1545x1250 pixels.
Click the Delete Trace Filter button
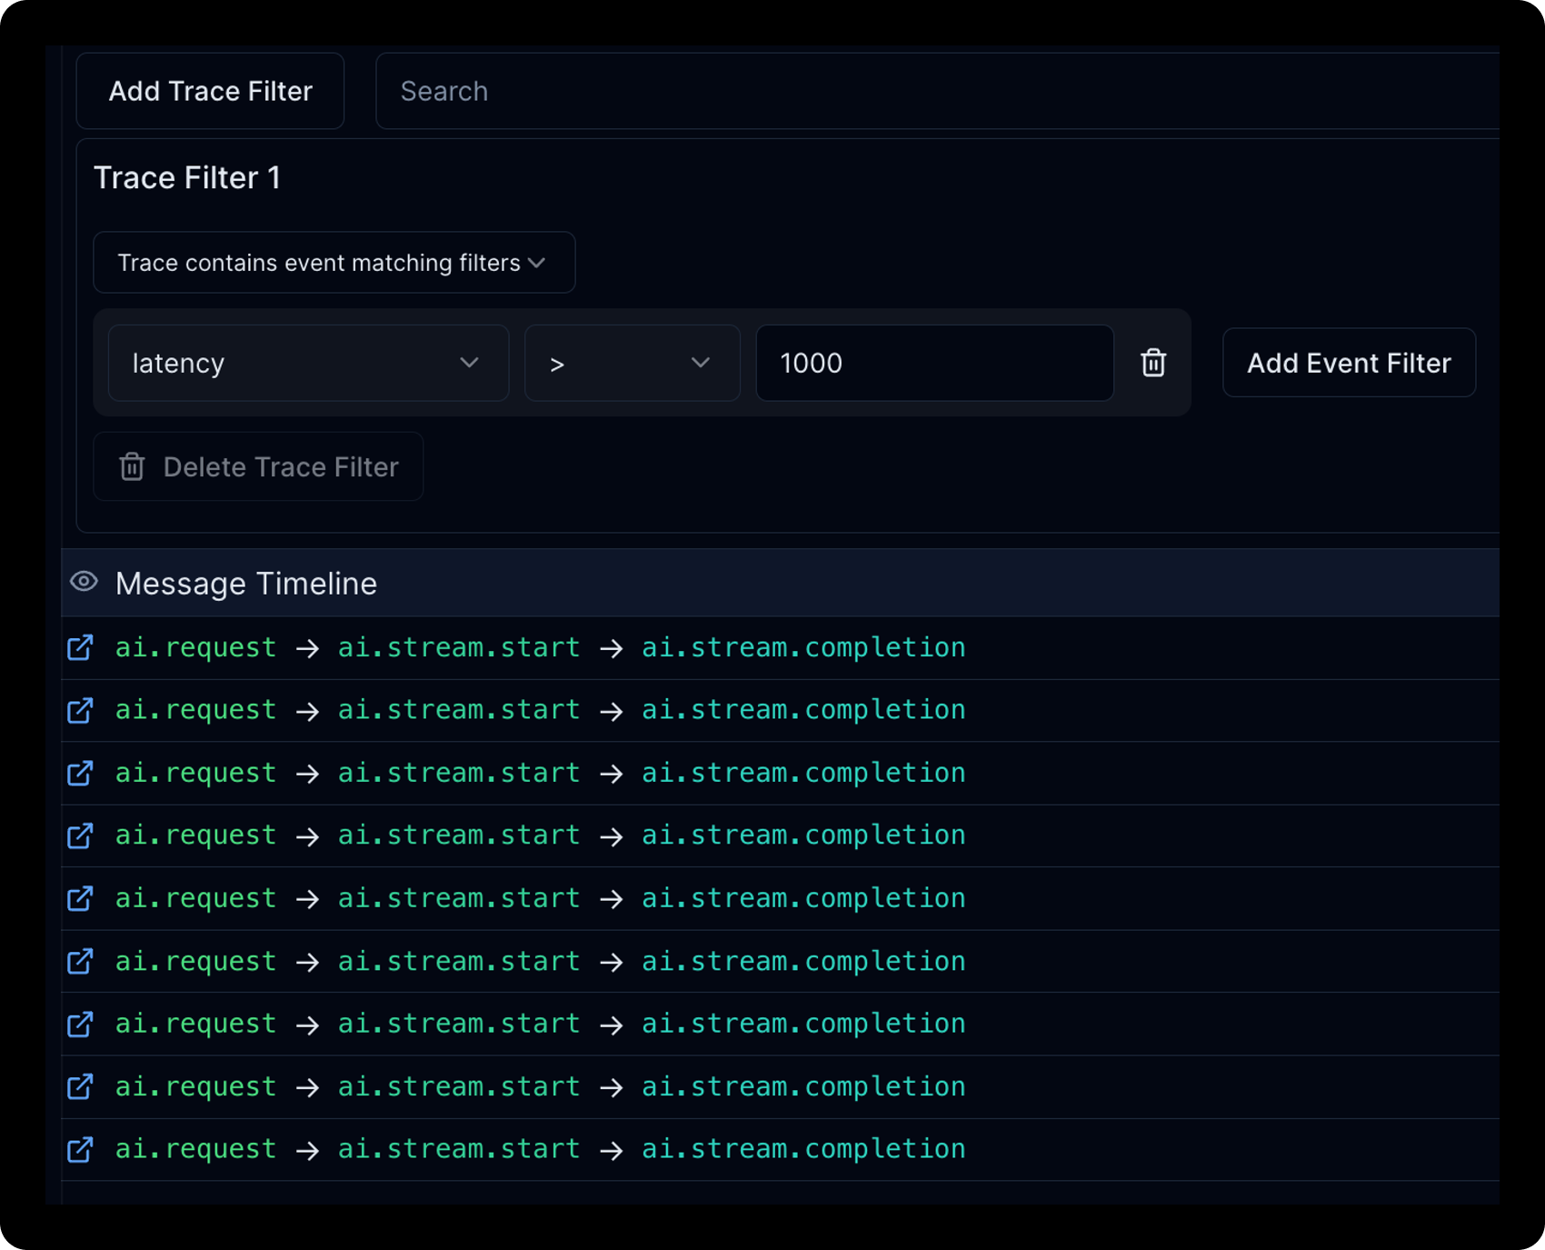pyautogui.click(x=258, y=466)
